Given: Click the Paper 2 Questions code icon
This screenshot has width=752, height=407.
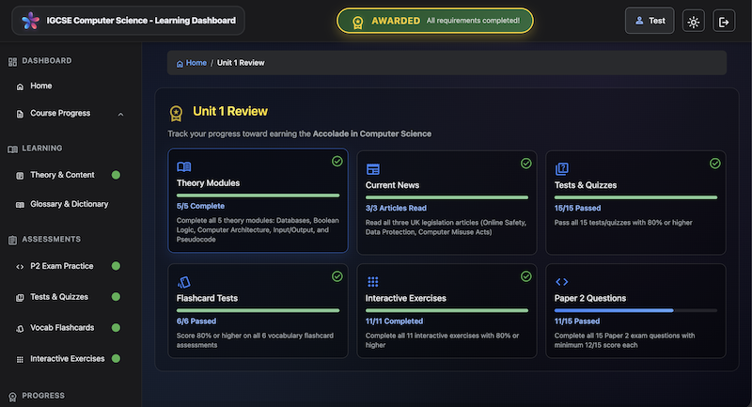Looking at the screenshot, I should 562,281.
